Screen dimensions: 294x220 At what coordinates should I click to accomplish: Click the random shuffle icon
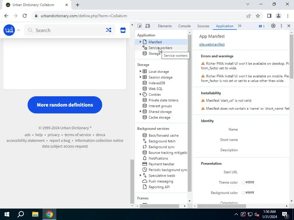[x=109, y=30]
